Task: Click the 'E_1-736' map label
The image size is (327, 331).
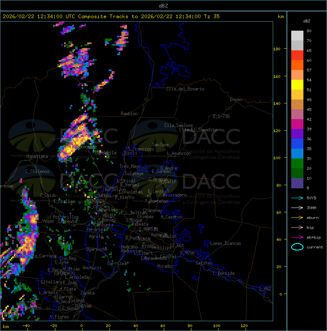Action: [x=221, y=116]
